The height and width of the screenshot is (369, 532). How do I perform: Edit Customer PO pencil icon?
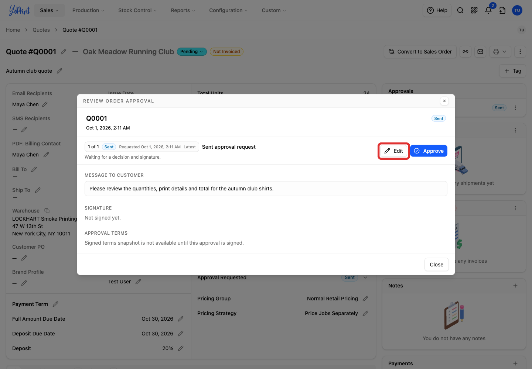click(24, 258)
